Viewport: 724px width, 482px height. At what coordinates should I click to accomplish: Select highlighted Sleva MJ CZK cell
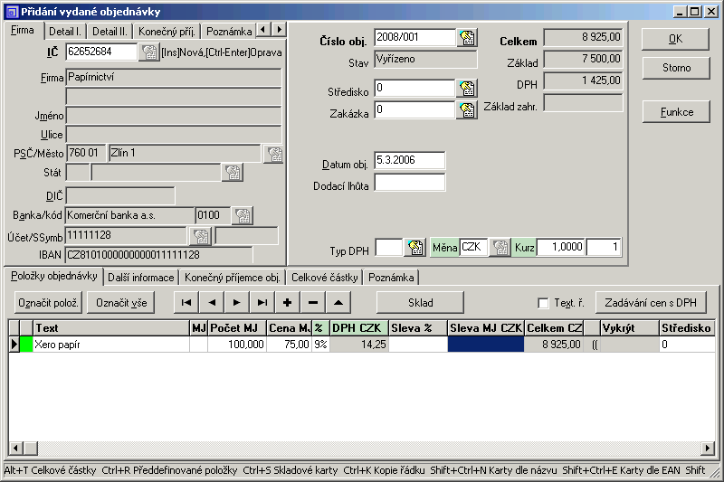[x=486, y=344]
